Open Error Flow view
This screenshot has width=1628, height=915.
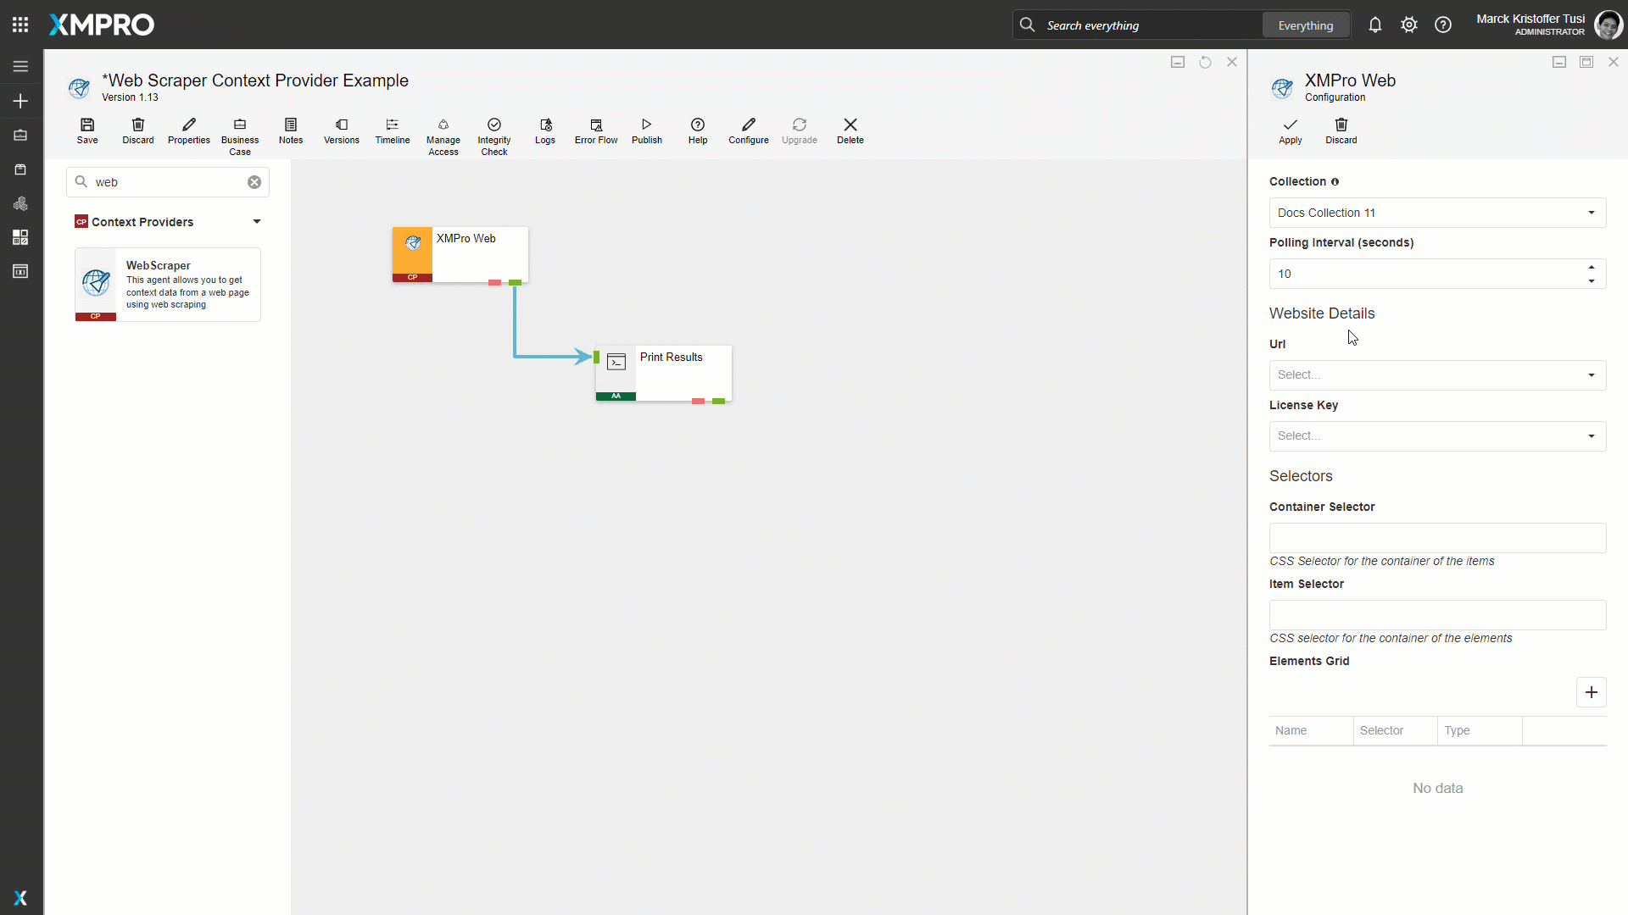click(x=596, y=130)
